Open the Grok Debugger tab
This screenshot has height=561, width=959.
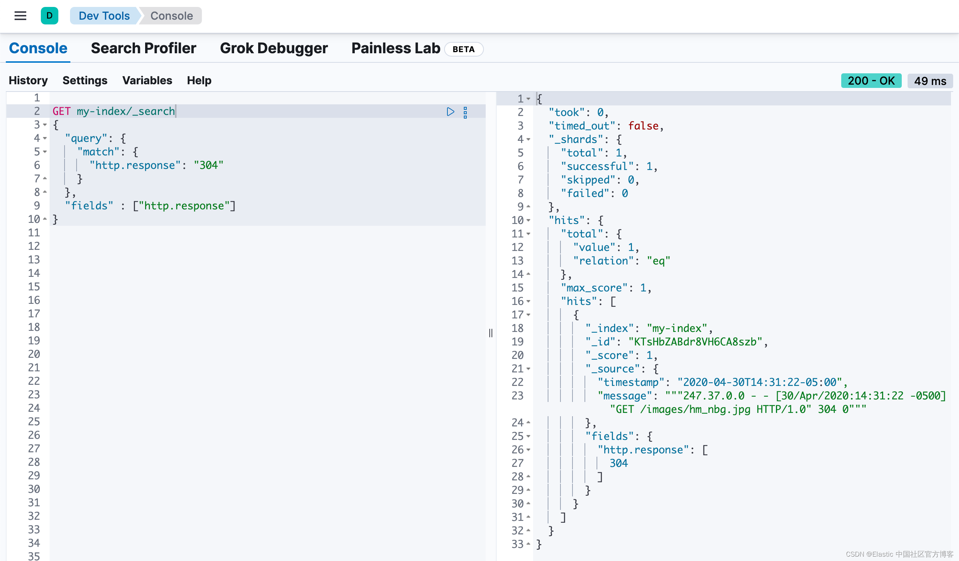click(x=274, y=48)
